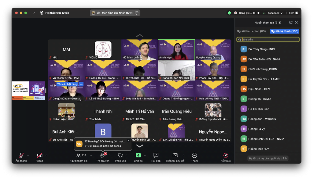
Task: Switch to Người tham gia chính (83) tab
Action: (x=251, y=31)
